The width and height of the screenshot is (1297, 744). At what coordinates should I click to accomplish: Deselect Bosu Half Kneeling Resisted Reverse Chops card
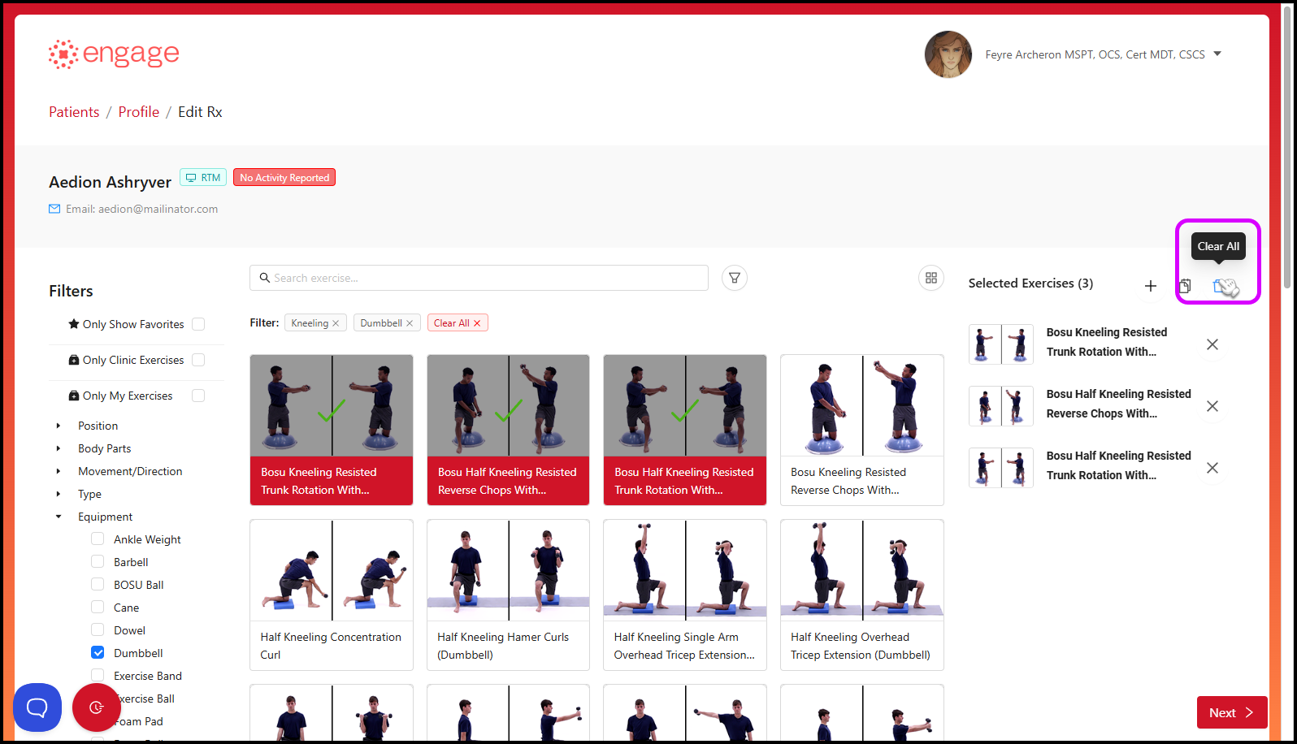pyautogui.click(x=508, y=430)
